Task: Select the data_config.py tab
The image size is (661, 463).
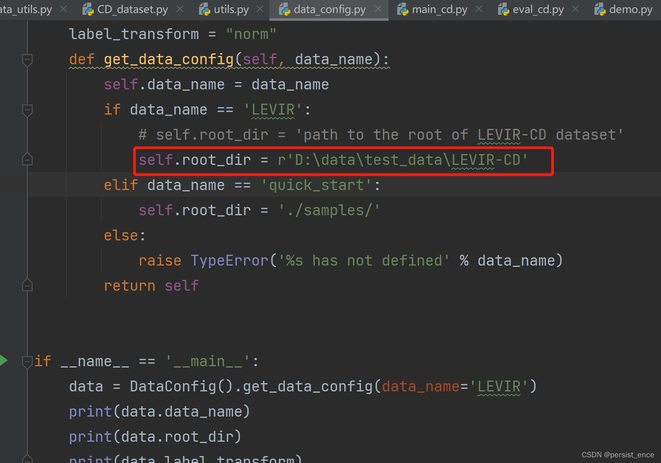Action: click(x=329, y=10)
